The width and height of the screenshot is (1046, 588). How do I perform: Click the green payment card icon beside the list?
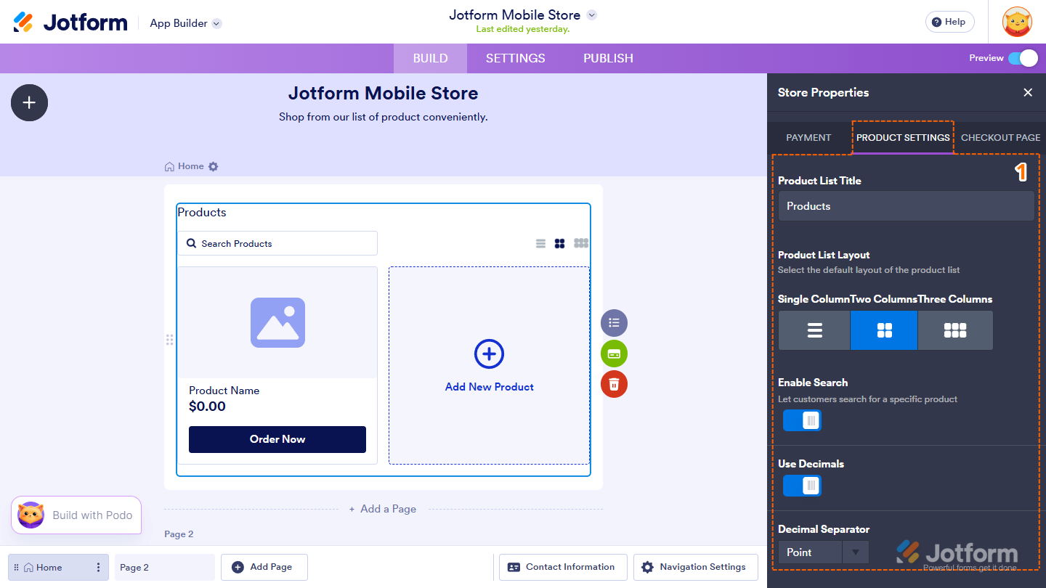[x=614, y=354]
